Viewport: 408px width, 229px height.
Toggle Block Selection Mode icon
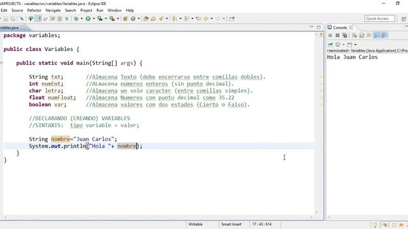[59, 18]
